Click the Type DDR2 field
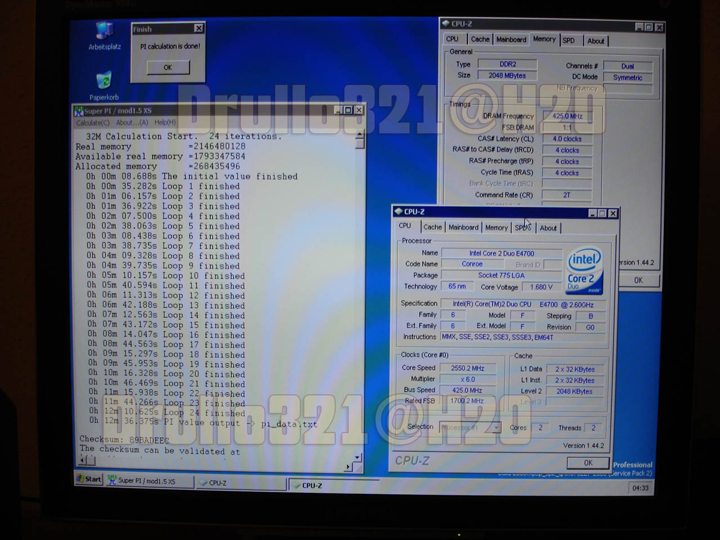The image size is (720, 540). [507, 64]
